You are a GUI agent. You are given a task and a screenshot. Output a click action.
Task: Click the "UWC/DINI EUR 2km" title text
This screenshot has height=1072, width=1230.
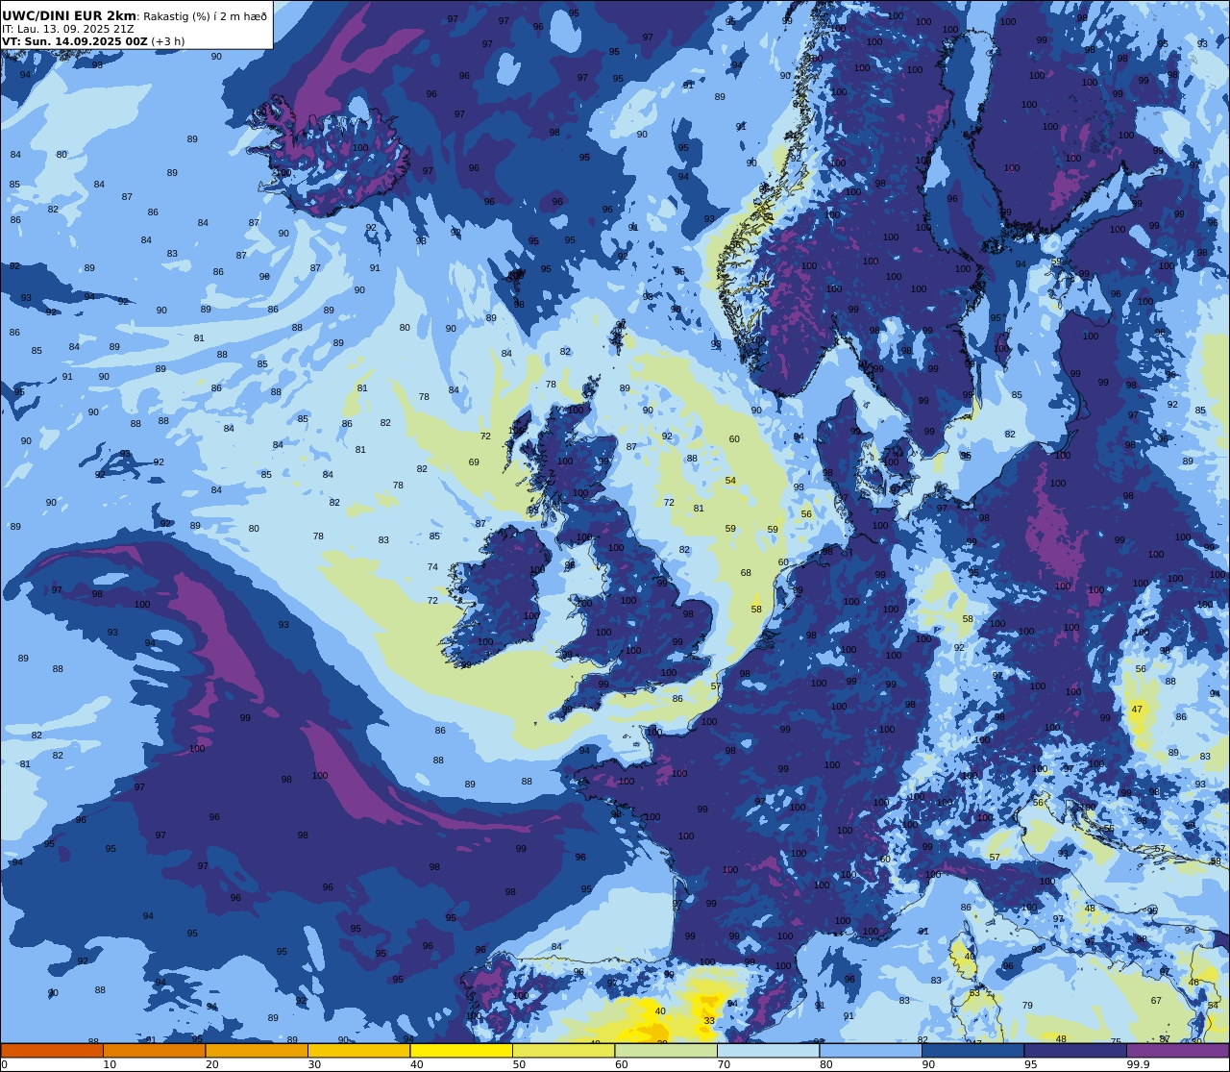click(x=69, y=15)
